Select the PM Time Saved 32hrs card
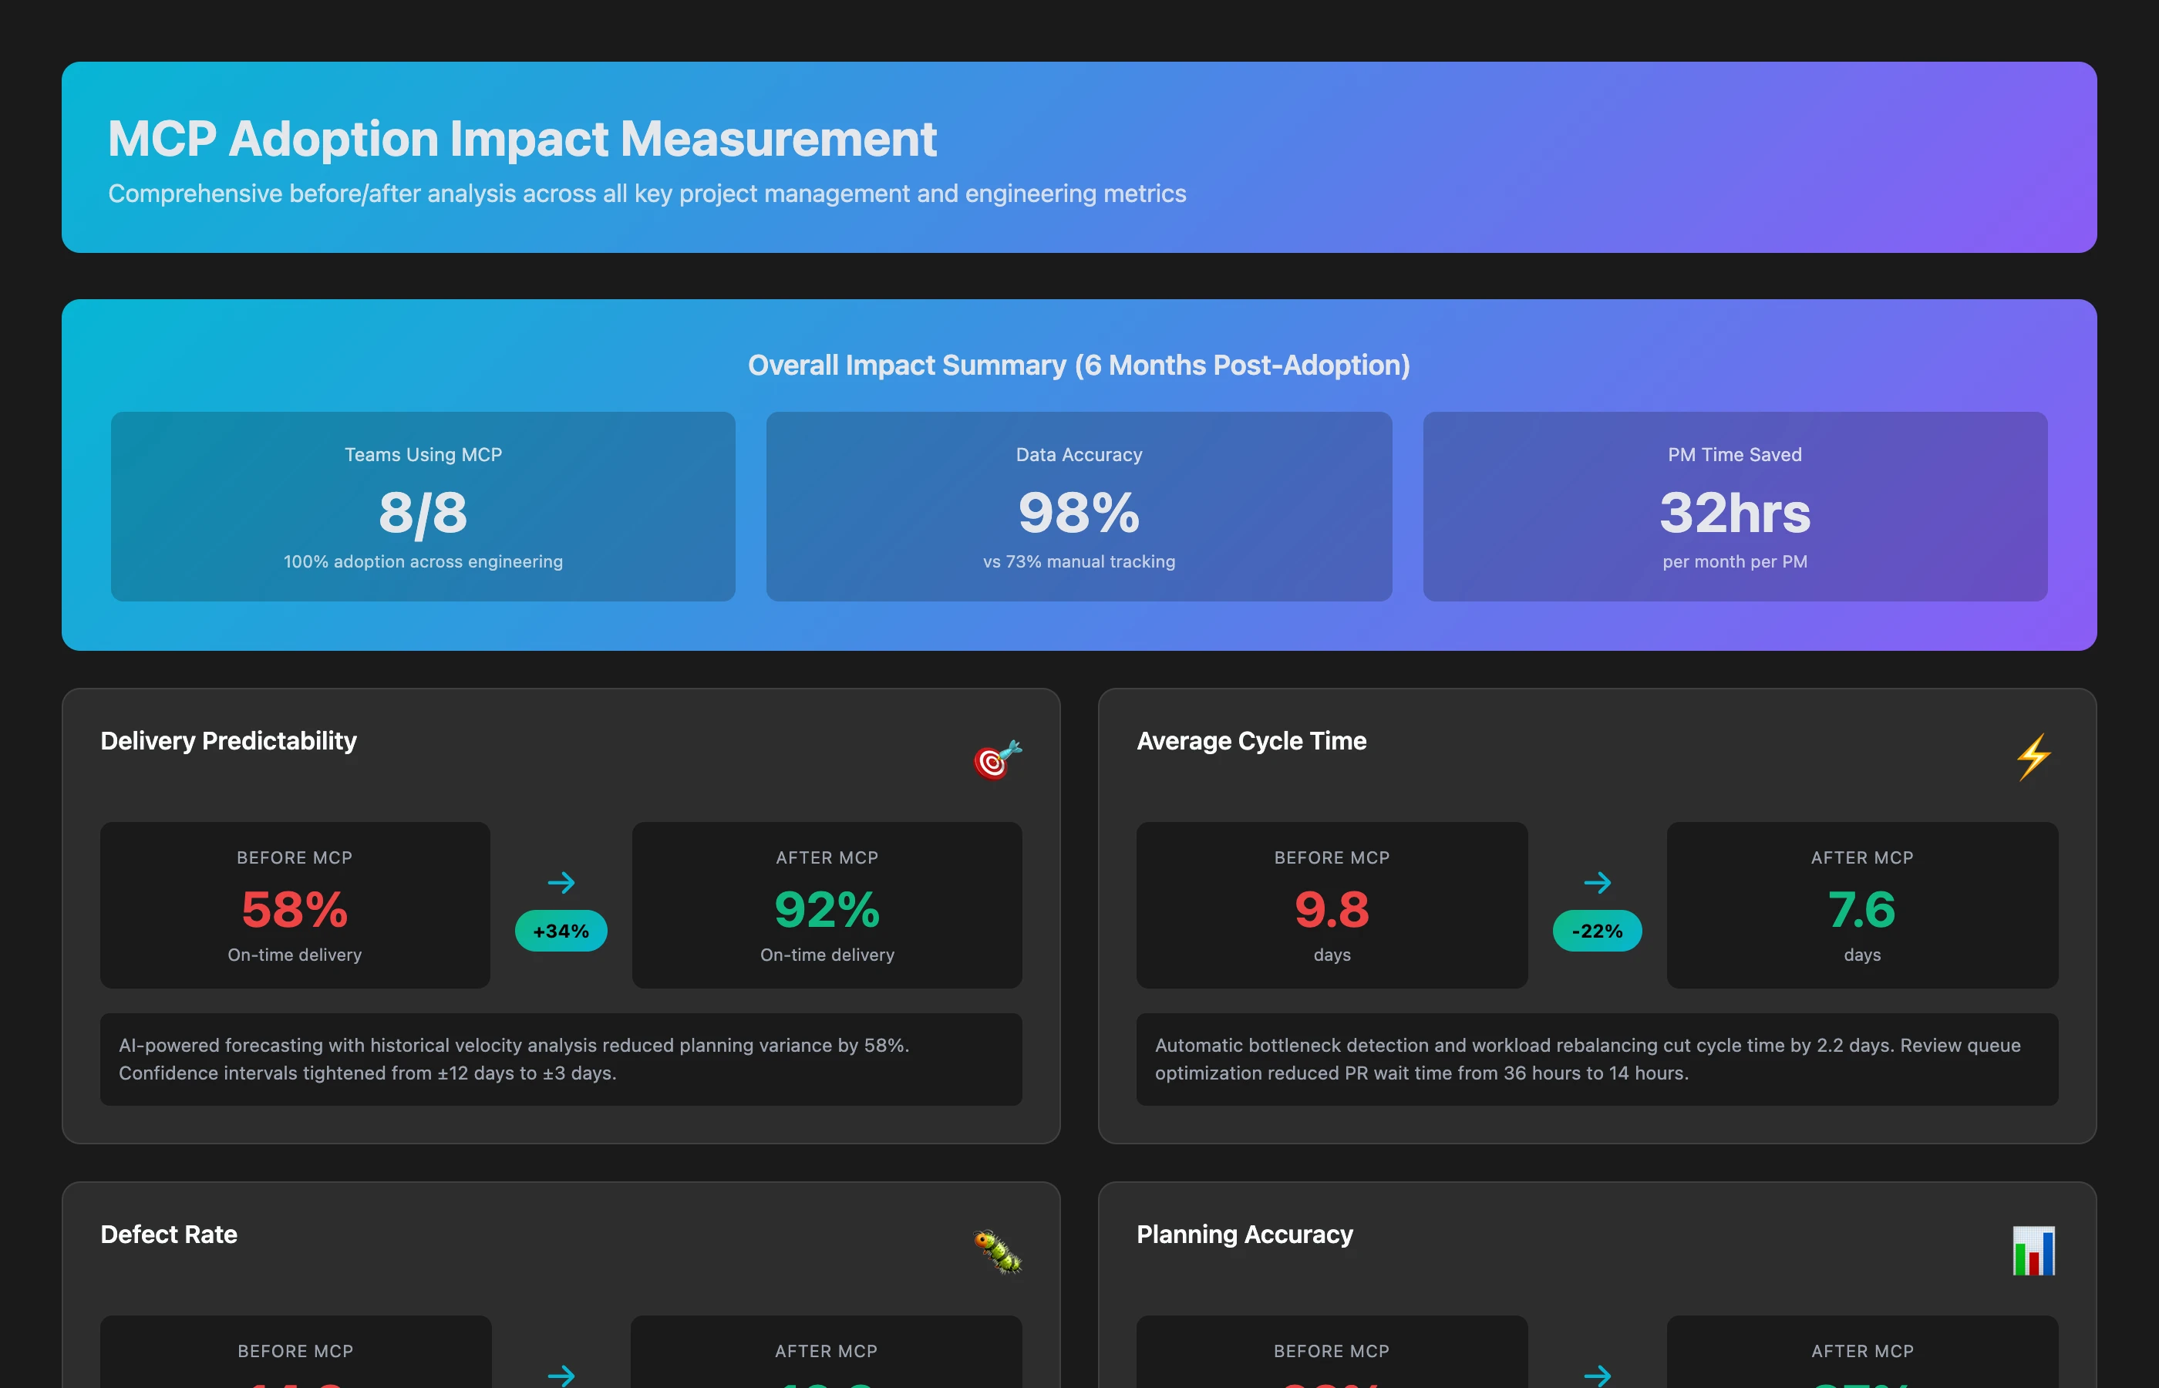This screenshot has height=1388, width=2159. pyautogui.click(x=1736, y=507)
